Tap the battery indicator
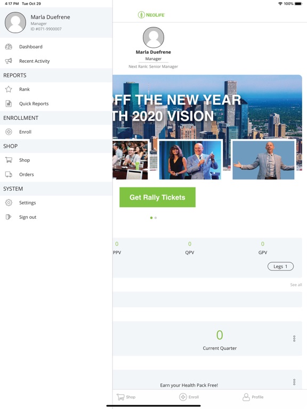The image size is (307, 409). [298, 4]
